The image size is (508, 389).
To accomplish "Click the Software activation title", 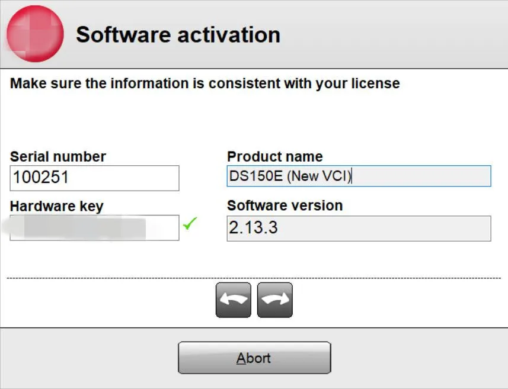I will (177, 34).
